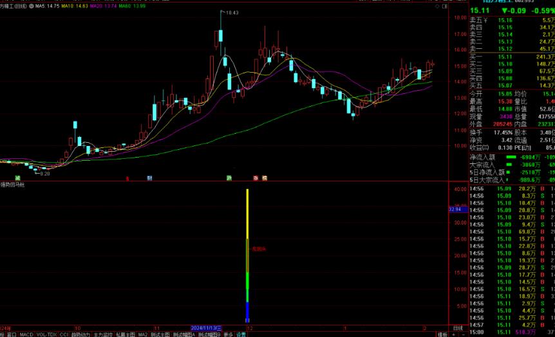Open the 更多 tab for more indicators
555x337 pixels.
[229, 334]
